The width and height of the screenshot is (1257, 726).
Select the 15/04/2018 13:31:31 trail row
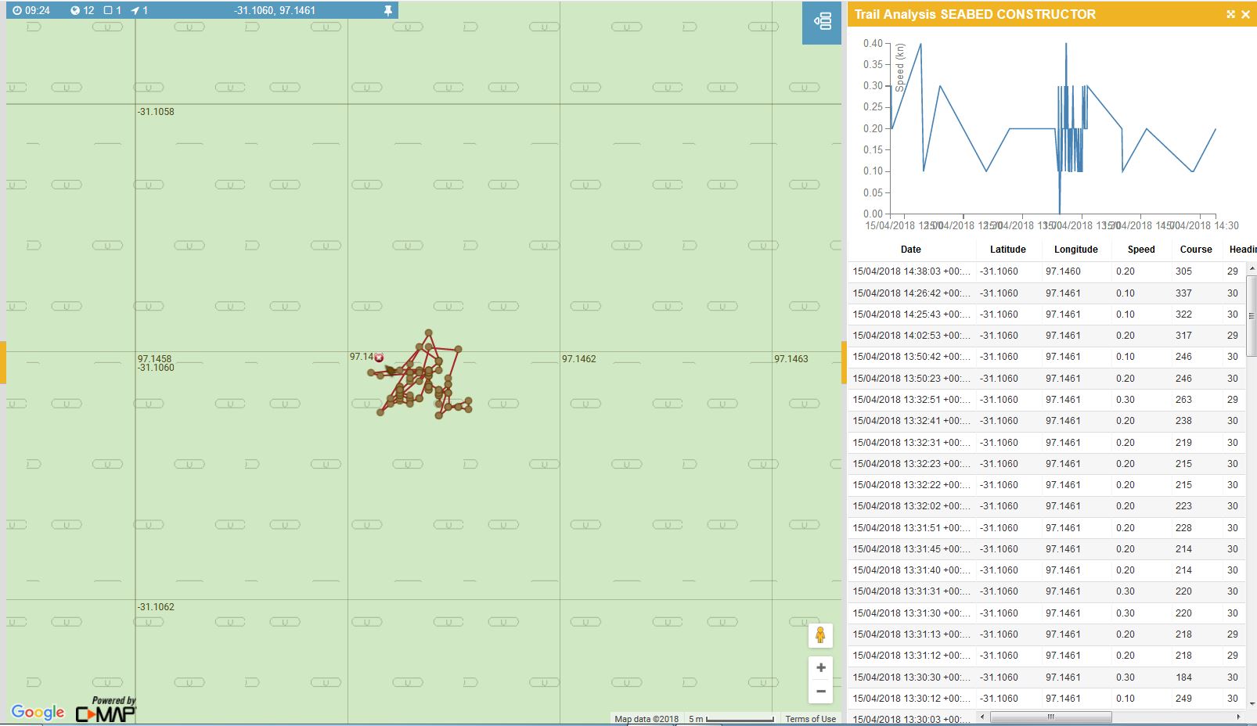click(1045, 591)
